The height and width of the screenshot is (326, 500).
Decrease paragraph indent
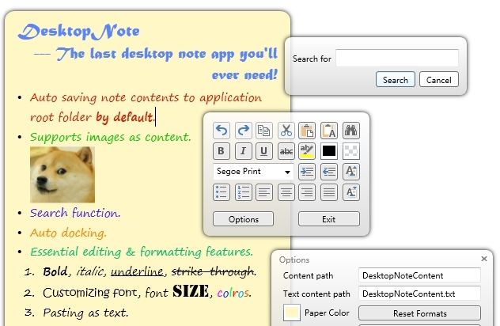pos(329,172)
